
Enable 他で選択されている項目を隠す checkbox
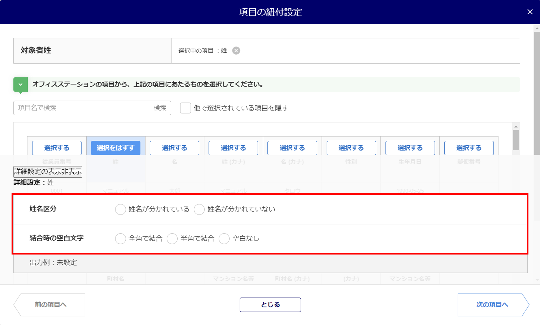click(x=185, y=108)
